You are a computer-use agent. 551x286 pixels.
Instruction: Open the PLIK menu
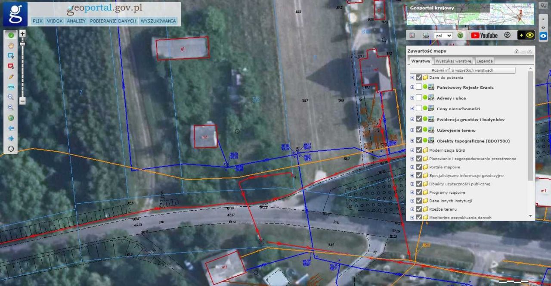[37, 21]
